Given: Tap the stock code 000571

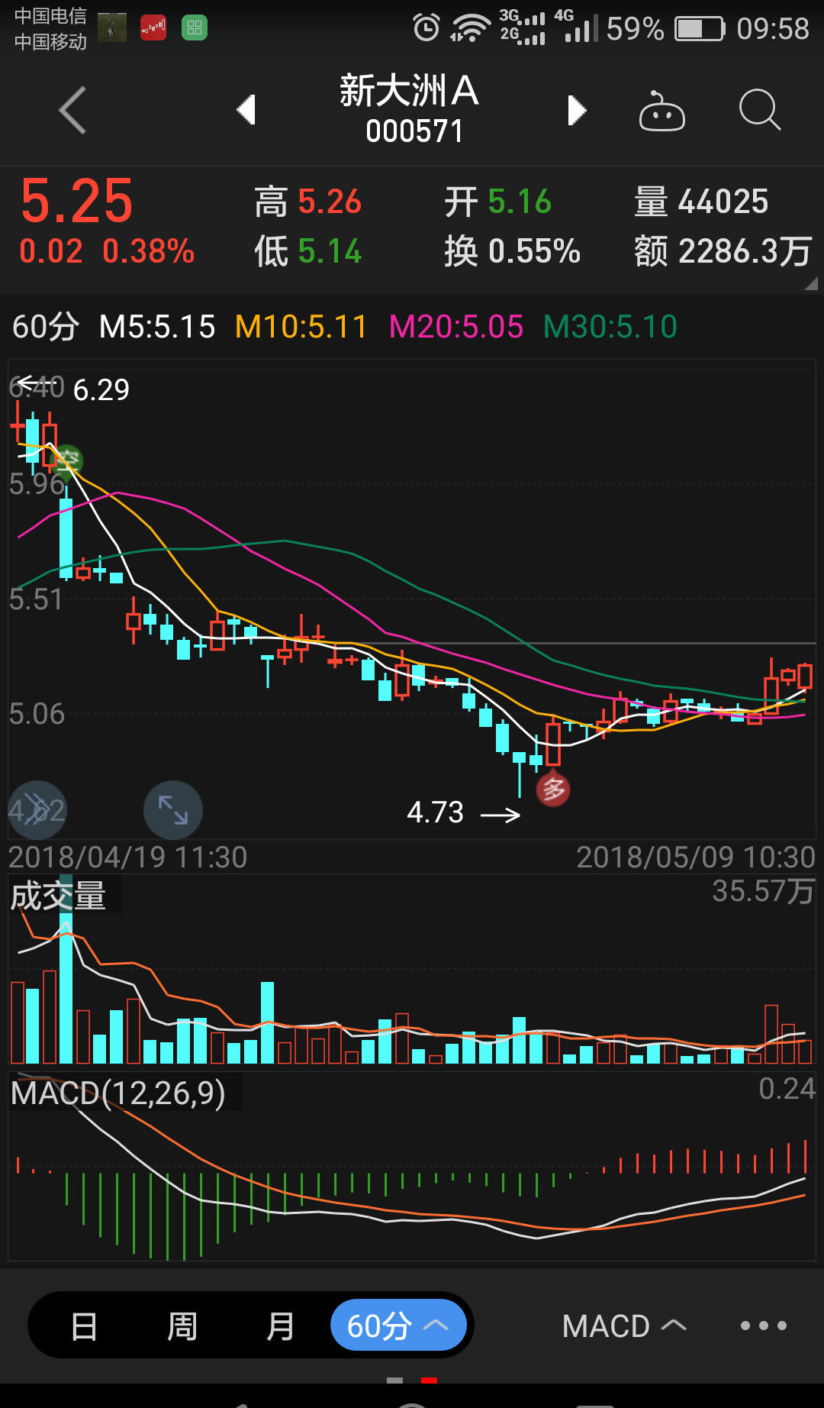Looking at the screenshot, I should coord(414,131).
